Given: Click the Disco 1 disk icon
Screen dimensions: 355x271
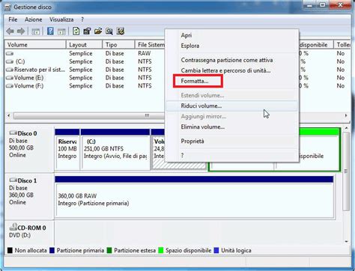Looking at the screenshot, I should pos(13,180).
